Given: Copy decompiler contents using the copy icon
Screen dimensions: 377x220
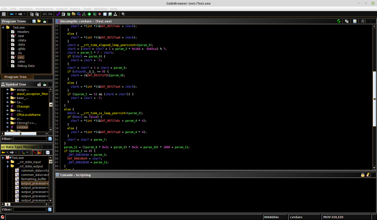Looking at the screenshot, I should pos(347,21).
